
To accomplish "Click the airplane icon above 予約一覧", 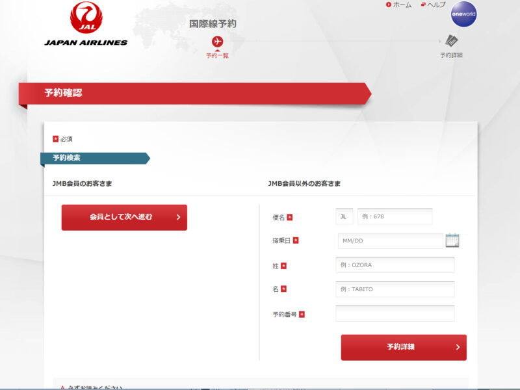I will (217, 42).
